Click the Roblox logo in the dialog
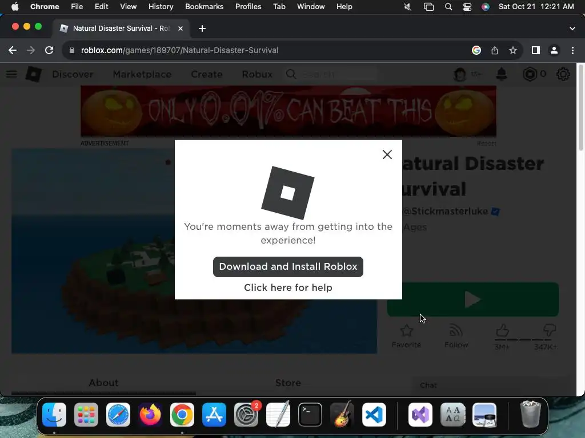 (x=288, y=193)
